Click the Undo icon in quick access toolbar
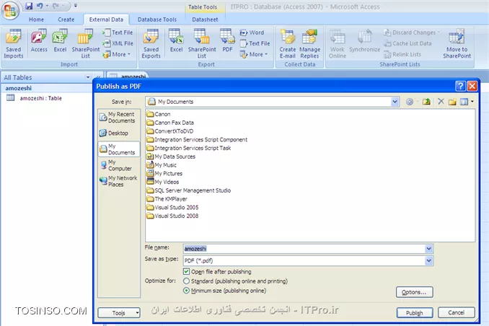Screen dimensions: 489x326 [x=40, y=6]
